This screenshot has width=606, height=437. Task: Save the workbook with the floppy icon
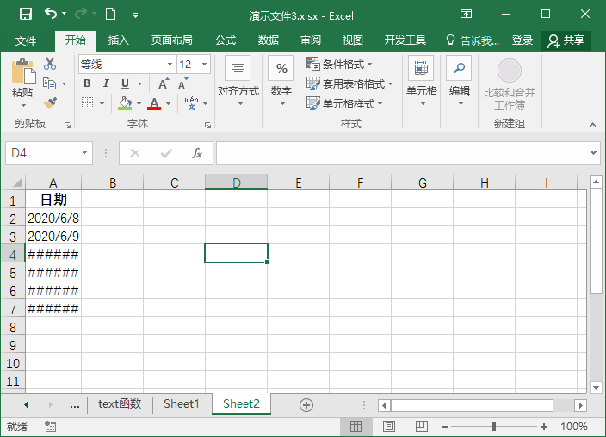(x=26, y=15)
